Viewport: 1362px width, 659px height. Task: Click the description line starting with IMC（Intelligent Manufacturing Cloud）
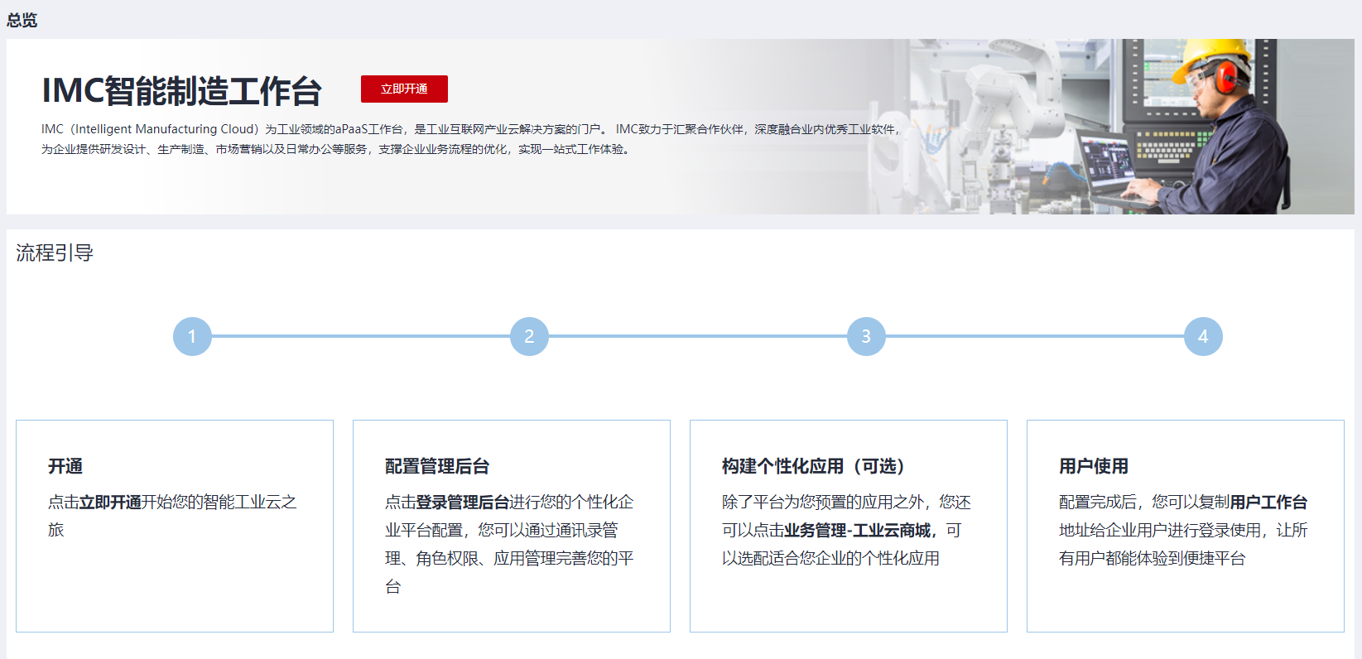coord(470,129)
